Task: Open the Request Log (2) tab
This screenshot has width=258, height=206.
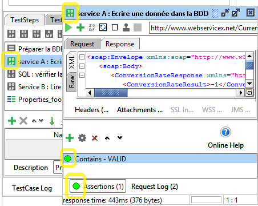Action: tap(155, 187)
